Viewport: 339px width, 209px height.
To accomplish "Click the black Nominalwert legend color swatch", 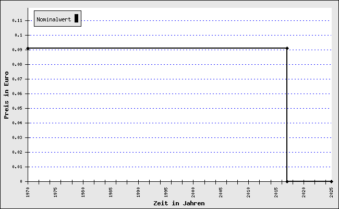I will [76, 19].
